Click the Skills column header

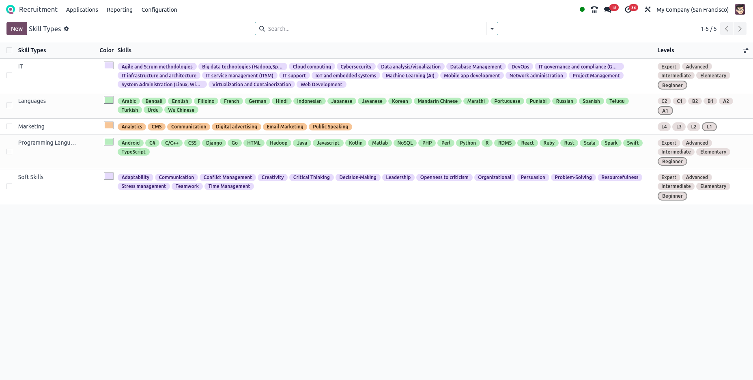tap(125, 50)
